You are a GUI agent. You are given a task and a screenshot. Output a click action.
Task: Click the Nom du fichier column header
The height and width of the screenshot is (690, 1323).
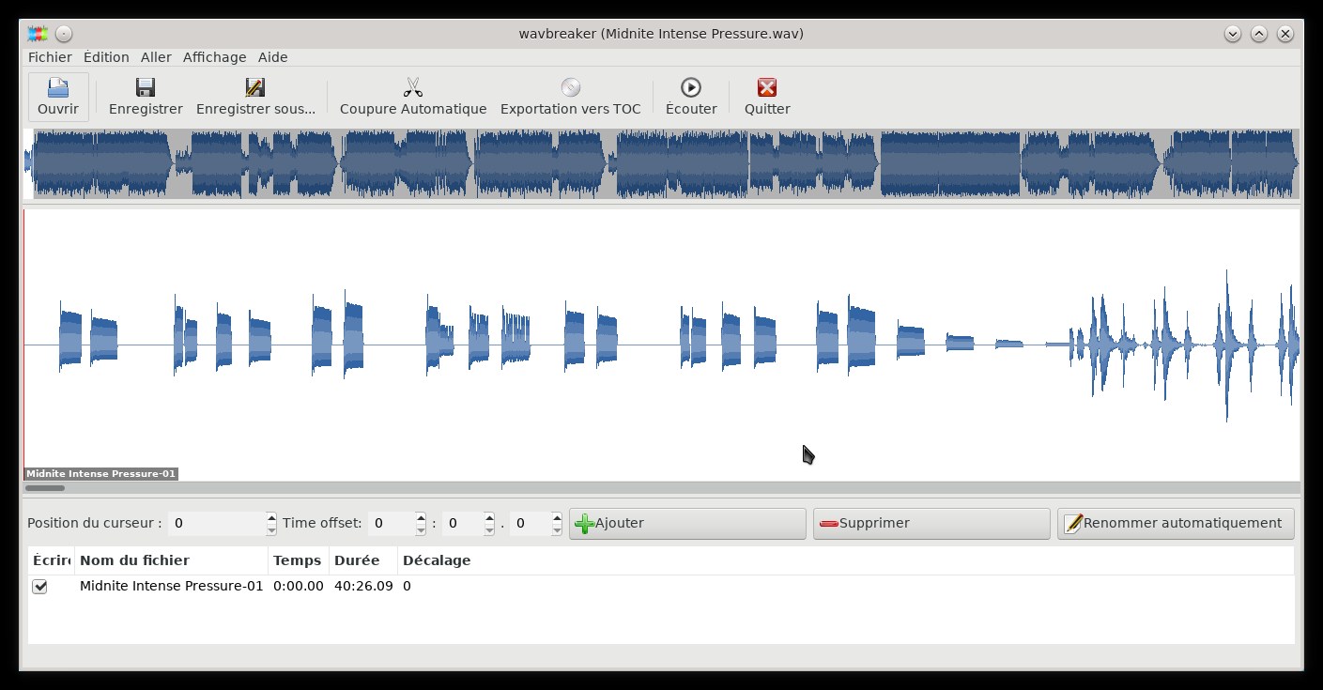(172, 560)
